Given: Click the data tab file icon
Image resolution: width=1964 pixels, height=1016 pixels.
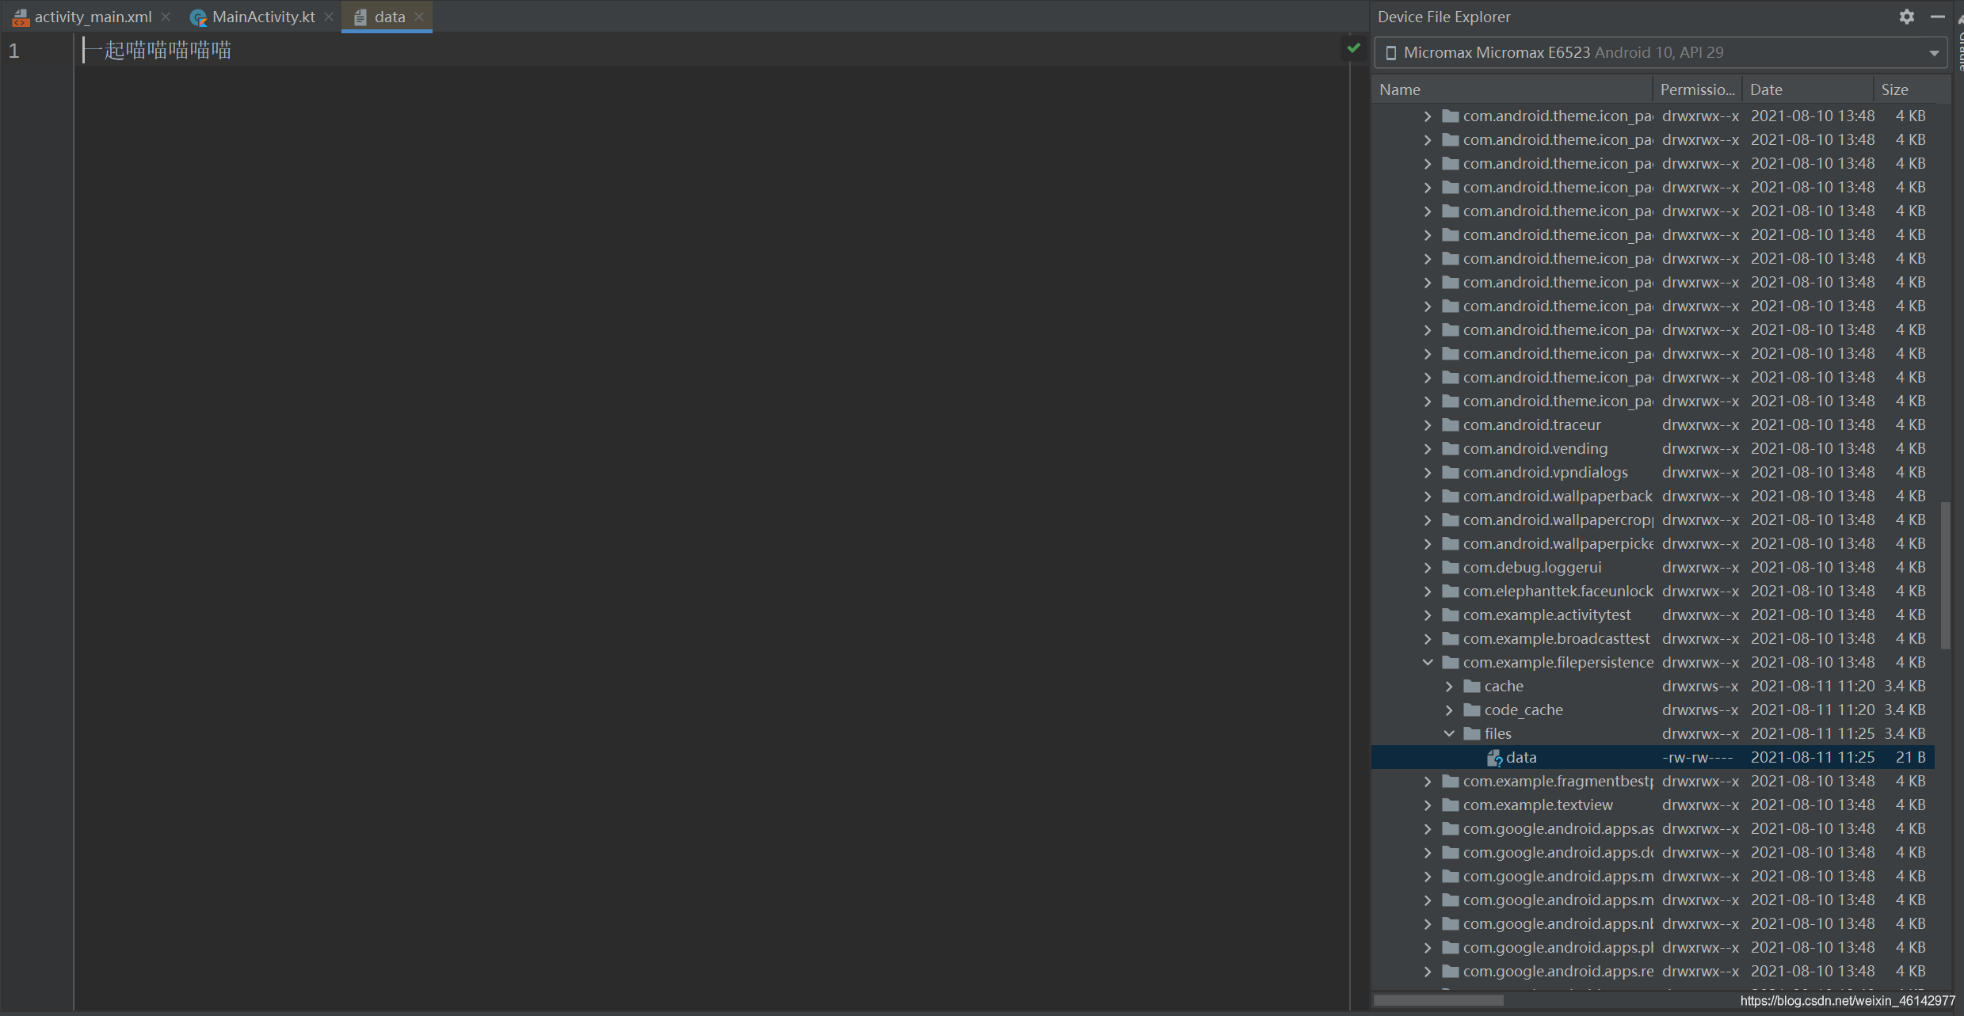Looking at the screenshot, I should click(360, 17).
